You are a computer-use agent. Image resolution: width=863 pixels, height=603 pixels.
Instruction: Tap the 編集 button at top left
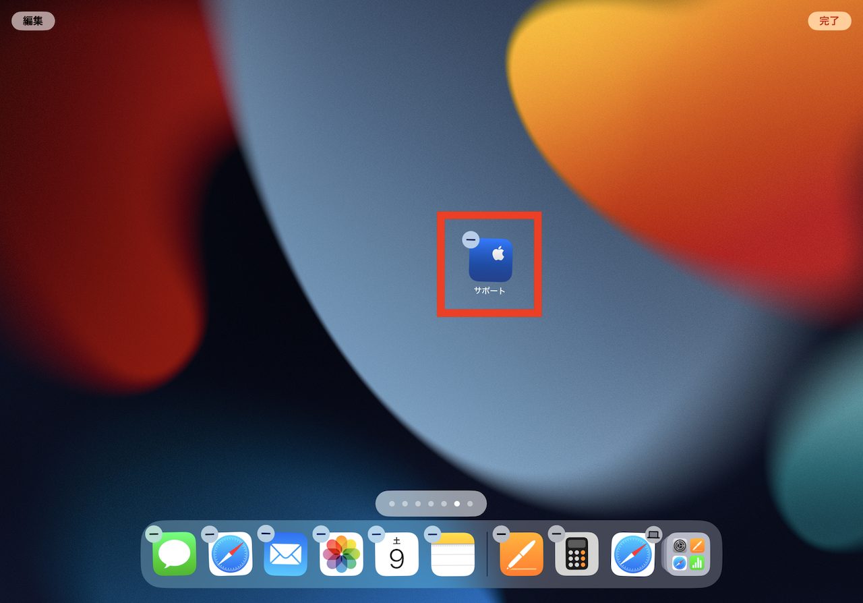[33, 21]
